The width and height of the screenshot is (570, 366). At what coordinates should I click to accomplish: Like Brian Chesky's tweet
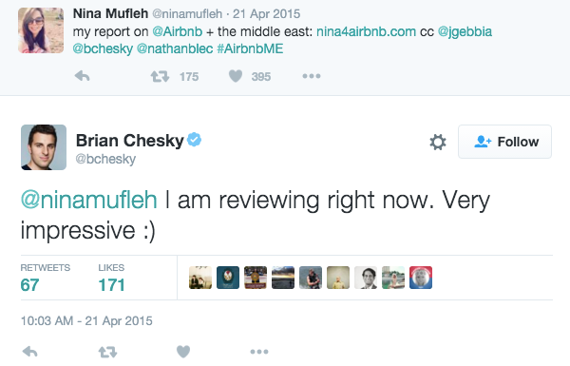(183, 352)
